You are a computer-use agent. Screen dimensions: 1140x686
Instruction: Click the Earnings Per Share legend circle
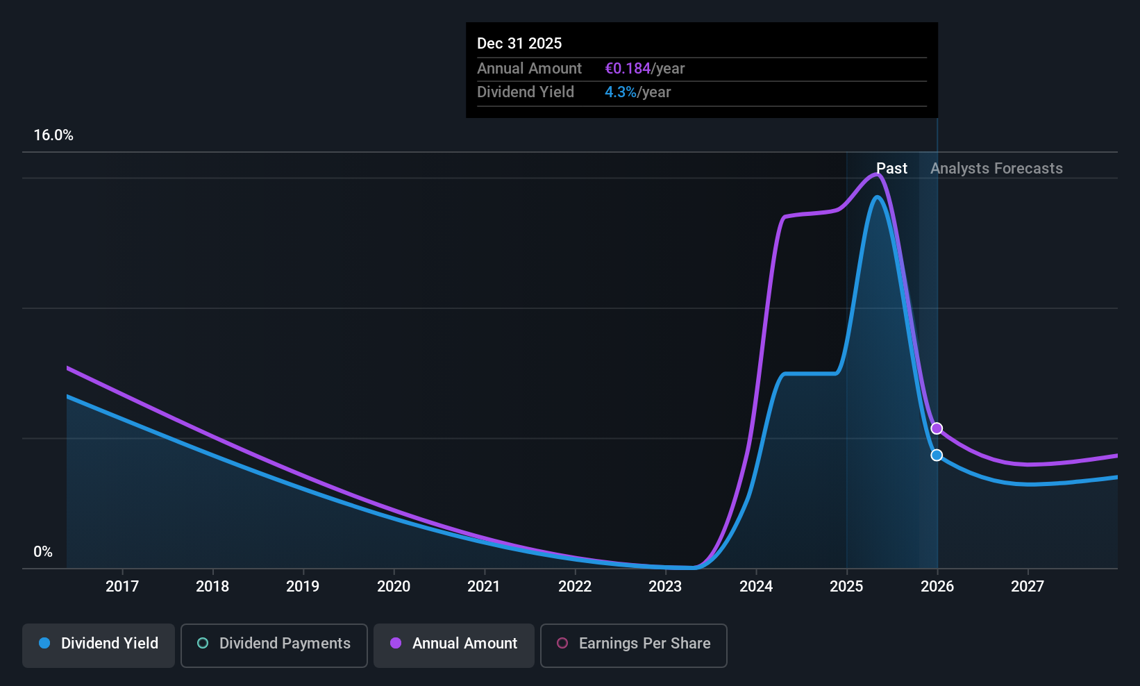[x=562, y=644]
